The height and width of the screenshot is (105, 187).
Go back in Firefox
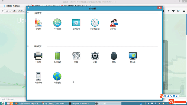click(x=3, y=11)
